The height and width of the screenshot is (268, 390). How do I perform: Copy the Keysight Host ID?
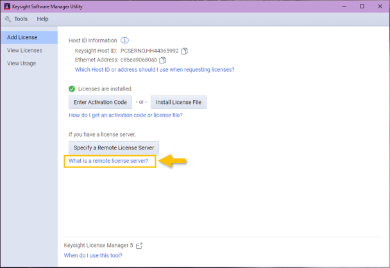pos(184,51)
